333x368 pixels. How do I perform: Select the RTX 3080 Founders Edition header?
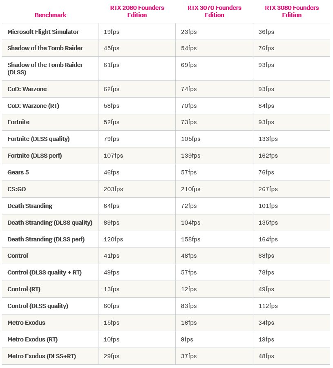292,11
